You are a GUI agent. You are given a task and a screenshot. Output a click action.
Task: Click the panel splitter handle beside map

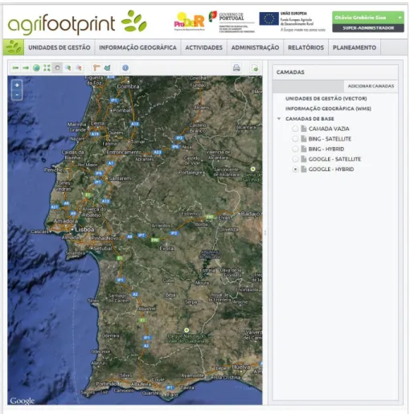(265, 232)
